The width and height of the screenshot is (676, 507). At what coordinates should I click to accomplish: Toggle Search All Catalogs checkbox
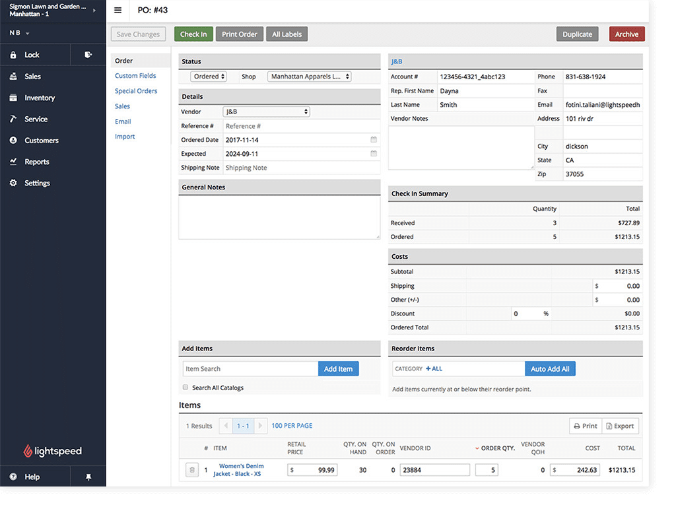click(x=186, y=387)
